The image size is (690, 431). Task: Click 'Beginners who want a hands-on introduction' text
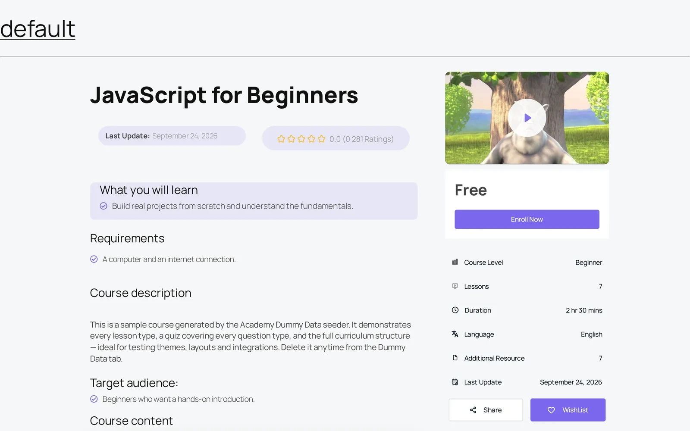pyautogui.click(x=179, y=399)
